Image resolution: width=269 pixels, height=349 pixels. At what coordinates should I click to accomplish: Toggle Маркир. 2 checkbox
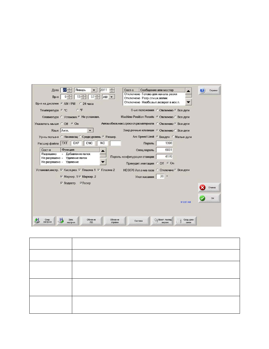tap(80, 177)
